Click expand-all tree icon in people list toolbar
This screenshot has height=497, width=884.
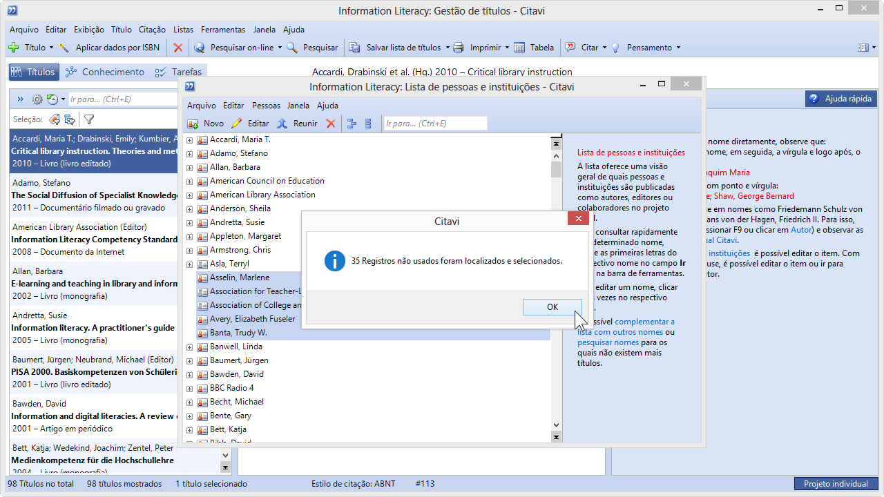(x=352, y=124)
